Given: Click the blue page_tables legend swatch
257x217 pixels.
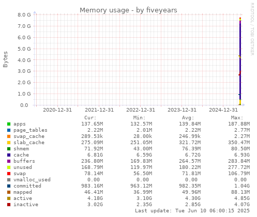Looking at the screenshot, I should coord(9,130).
